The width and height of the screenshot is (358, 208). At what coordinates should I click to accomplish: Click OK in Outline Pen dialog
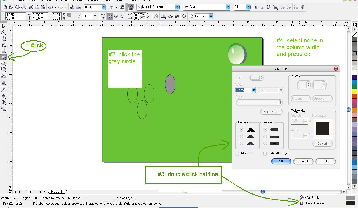[281, 161]
